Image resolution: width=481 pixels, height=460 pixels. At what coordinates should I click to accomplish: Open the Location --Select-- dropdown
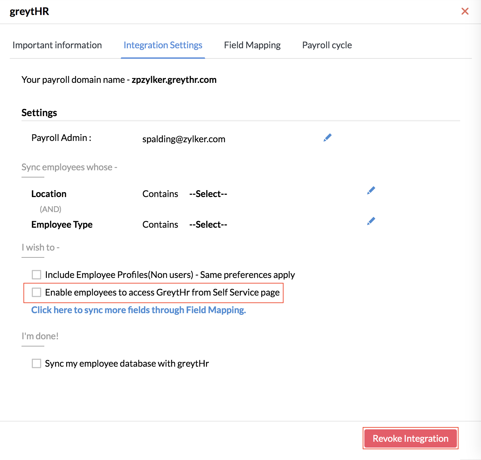208,194
